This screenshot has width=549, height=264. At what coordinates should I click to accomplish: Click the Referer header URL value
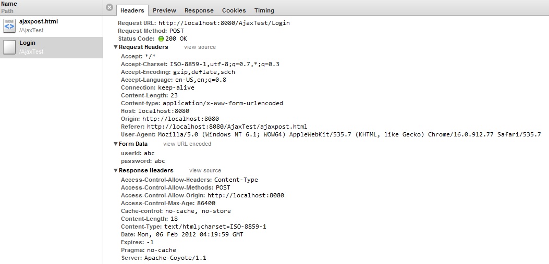pyautogui.click(x=227, y=127)
